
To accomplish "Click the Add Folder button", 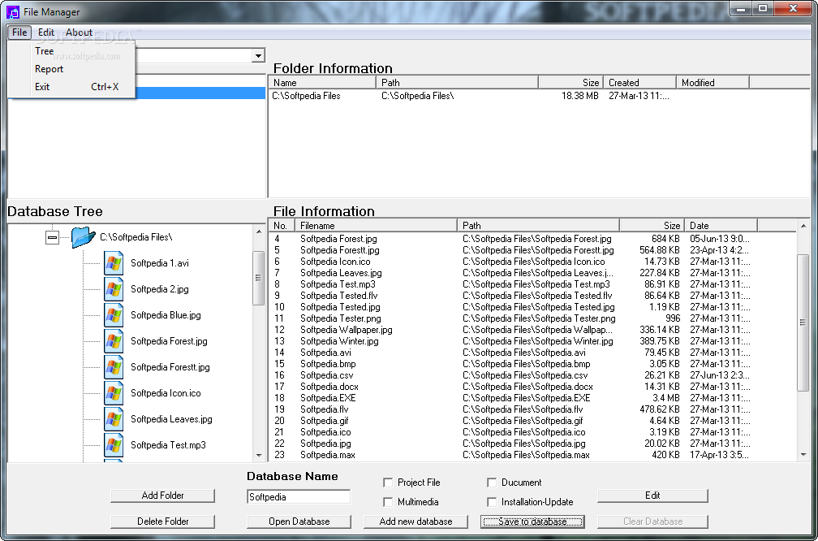I will 163,496.
